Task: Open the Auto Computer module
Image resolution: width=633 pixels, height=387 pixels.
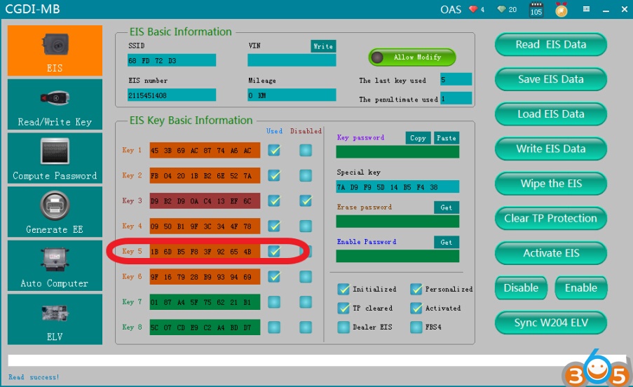Action: tap(55, 266)
